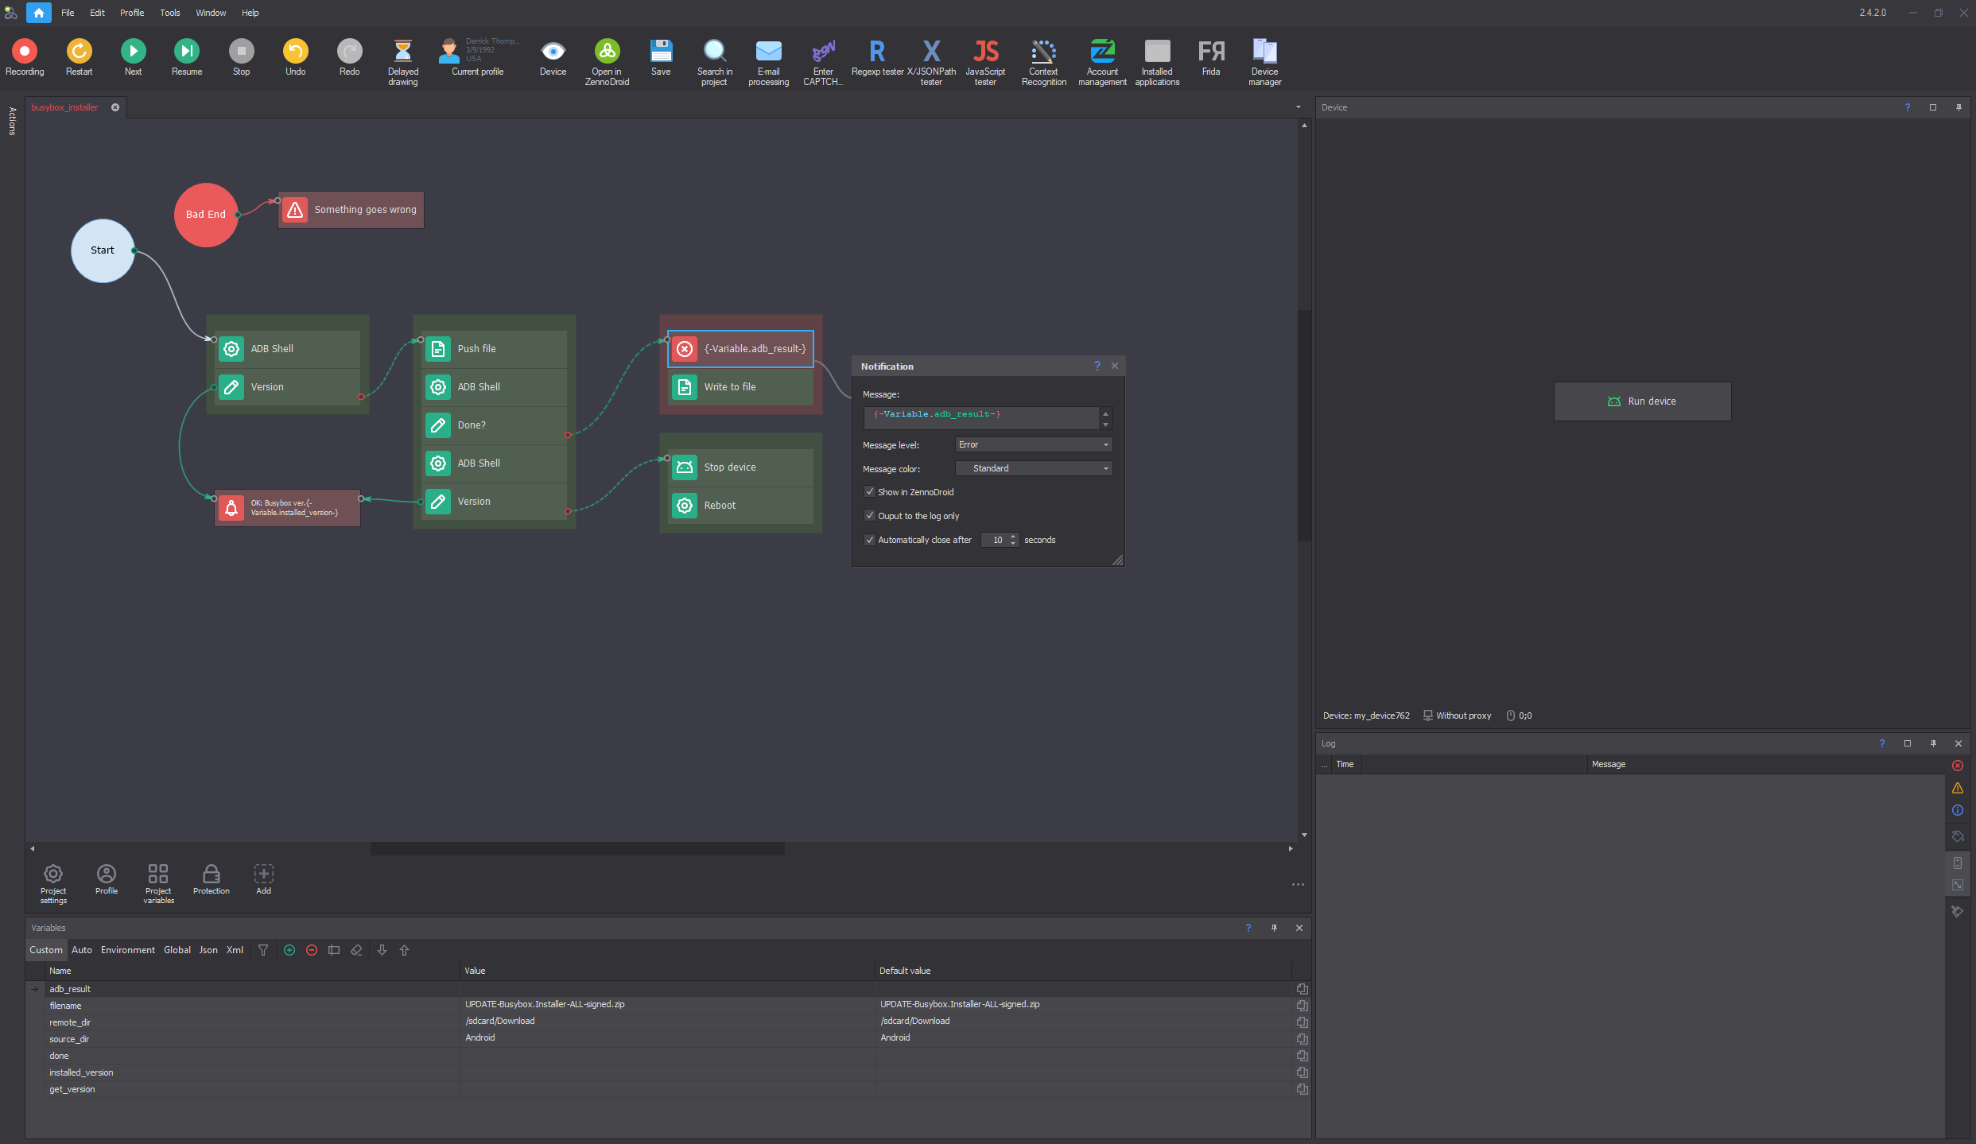Open Device manager from toolbar
The width and height of the screenshot is (1976, 1144).
pyautogui.click(x=1264, y=52)
